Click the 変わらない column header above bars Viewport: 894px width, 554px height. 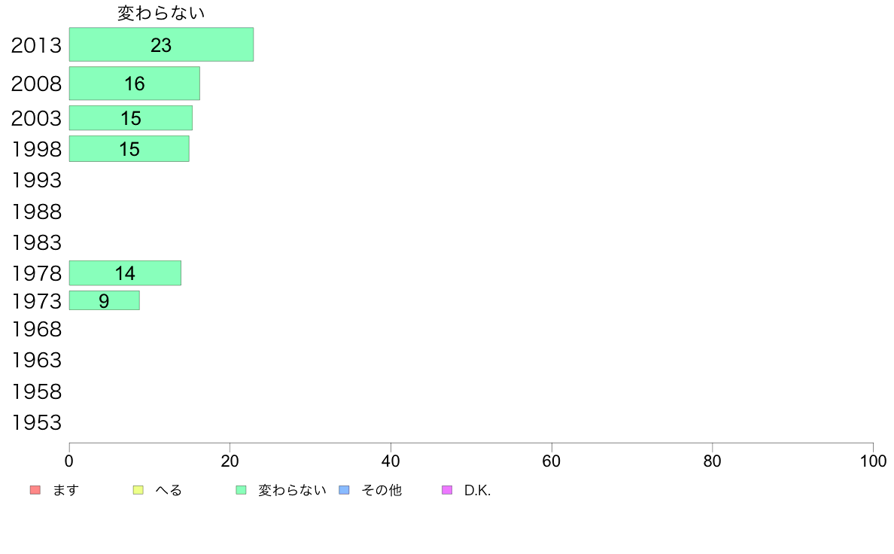tap(161, 13)
